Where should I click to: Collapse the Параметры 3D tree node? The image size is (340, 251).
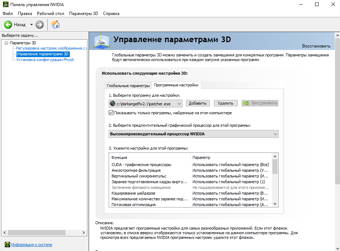(6, 43)
